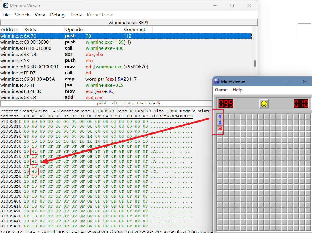
Task: Open the View menu in Memory Viewer
Action: pos(40,15)
